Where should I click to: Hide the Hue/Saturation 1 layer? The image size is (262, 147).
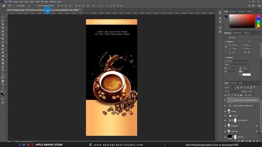225,120
